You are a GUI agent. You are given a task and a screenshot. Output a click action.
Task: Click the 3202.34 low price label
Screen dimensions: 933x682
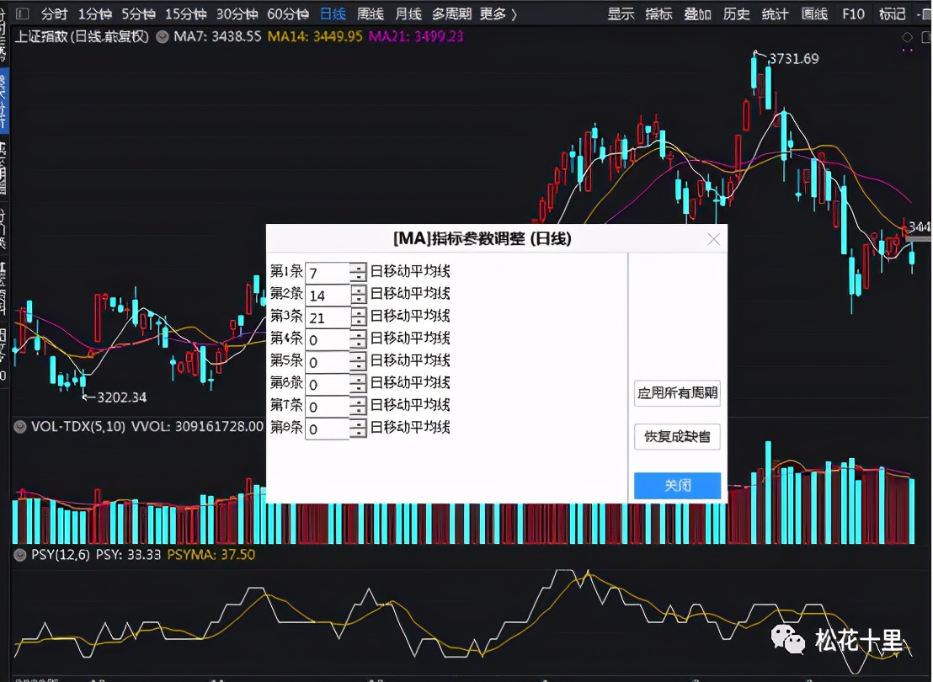click(x=121, y=397)
